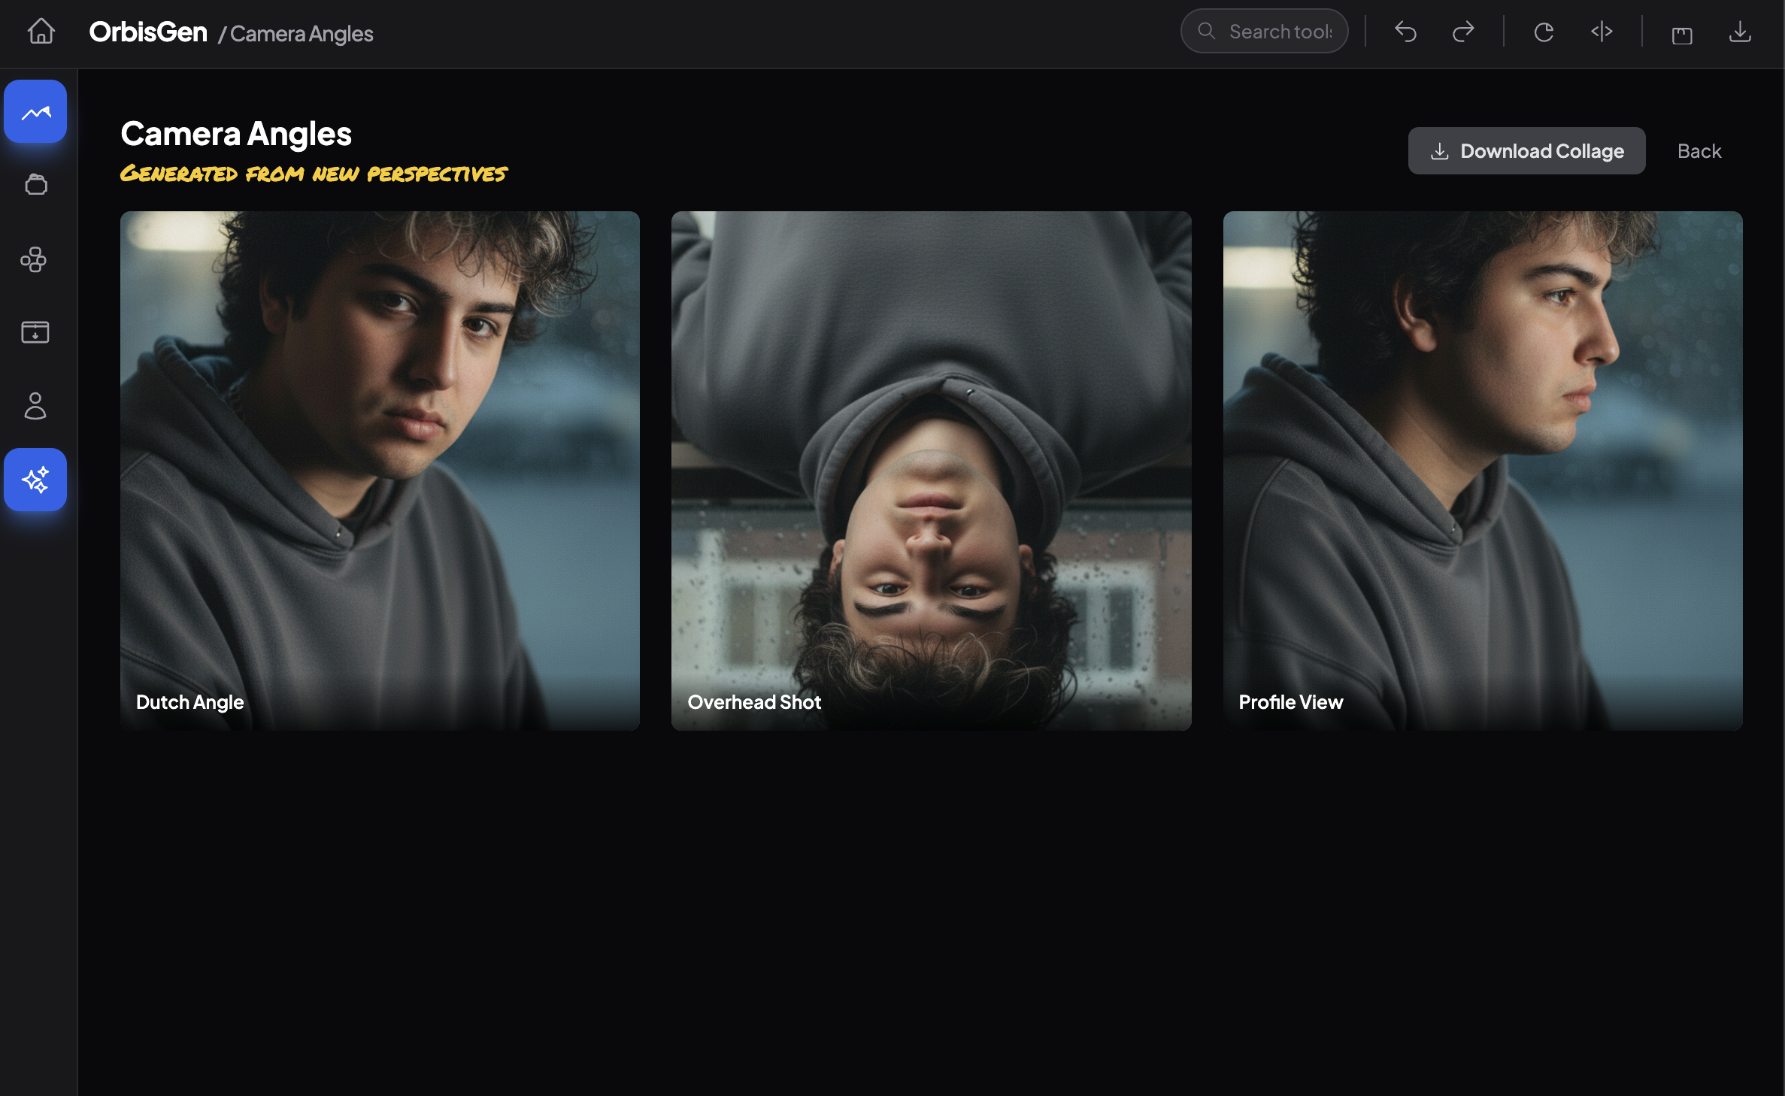Click the Download Collage button

tap(1526, 151)
